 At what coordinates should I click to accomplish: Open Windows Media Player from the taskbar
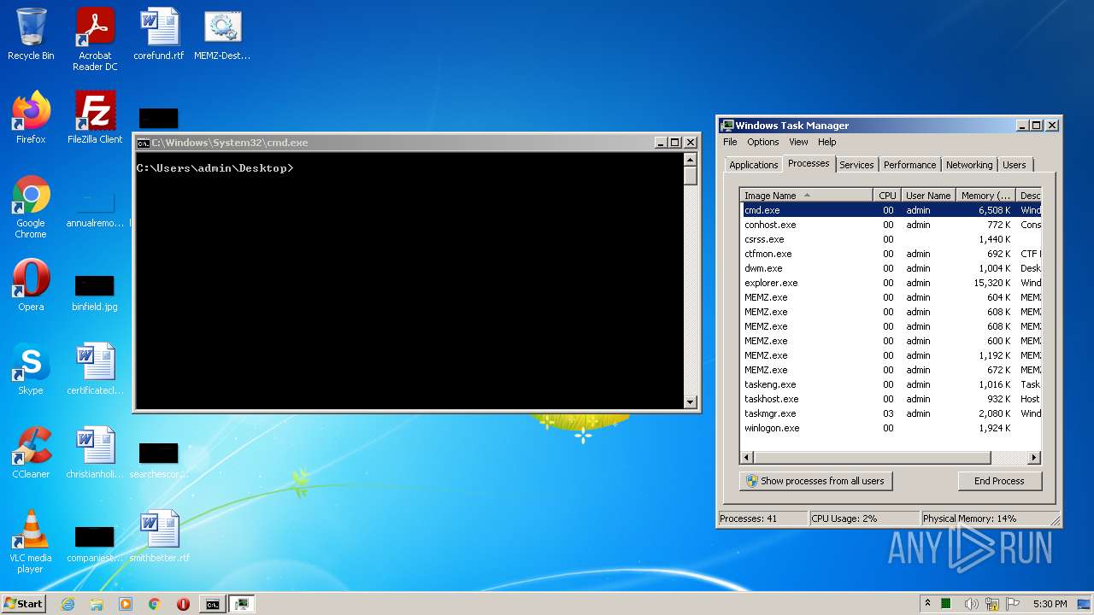coord(126,604)
